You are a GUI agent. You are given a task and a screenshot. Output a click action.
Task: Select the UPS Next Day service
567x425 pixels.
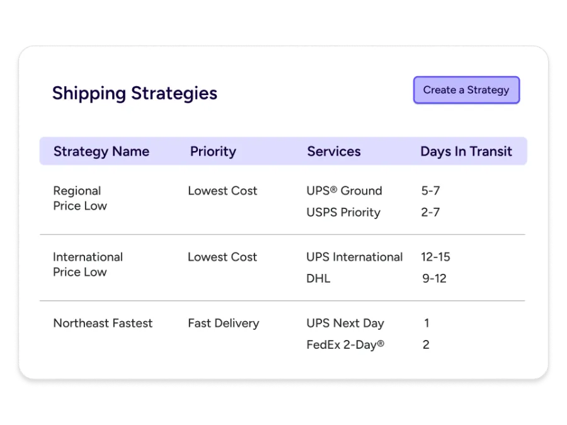(345, 323)
